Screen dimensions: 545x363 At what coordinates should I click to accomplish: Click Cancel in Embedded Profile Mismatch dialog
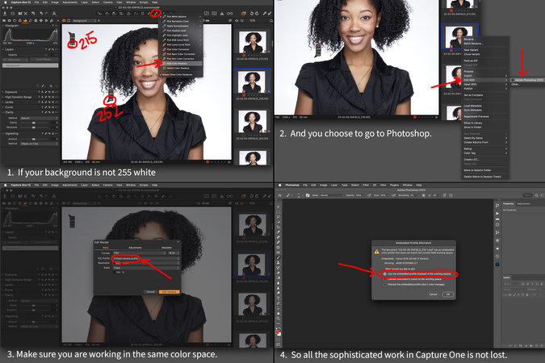pyautogui.click(x=434, y=294)
